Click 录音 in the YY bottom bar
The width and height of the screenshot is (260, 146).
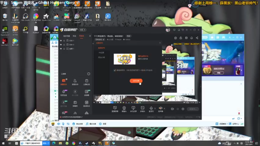[x=103, y=124]
